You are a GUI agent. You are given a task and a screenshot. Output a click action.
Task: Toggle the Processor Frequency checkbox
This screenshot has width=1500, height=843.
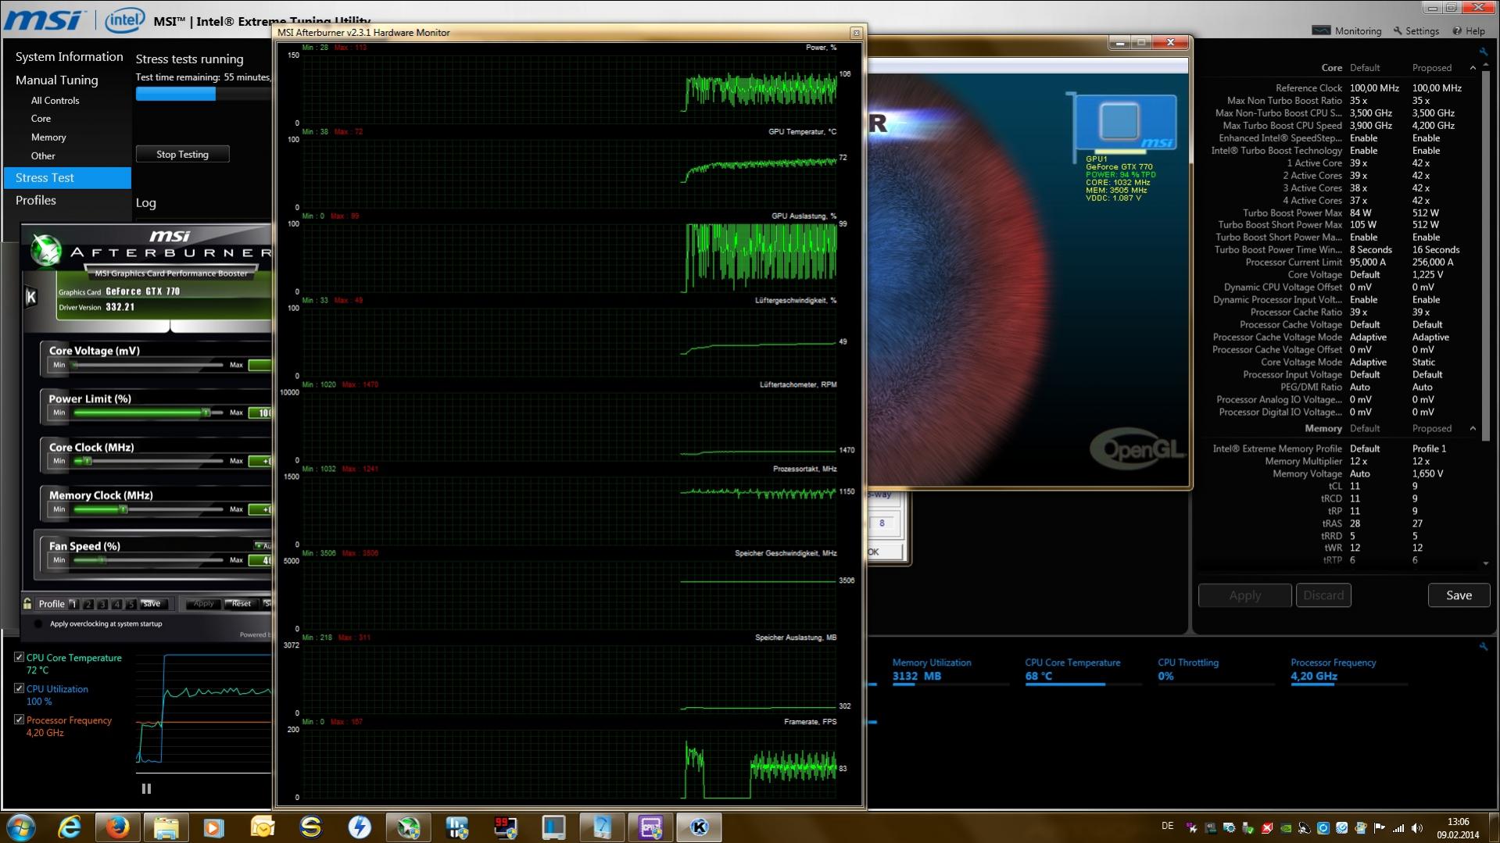19,720
